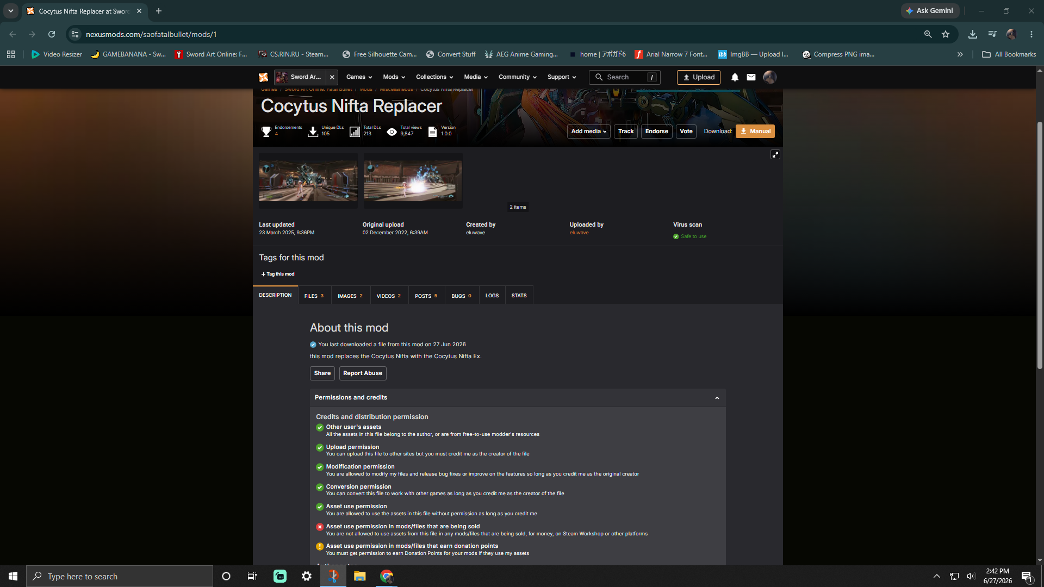The height and width of the screenshot is (587, 1044).
Task: Open Settings gear in the taskbar
Action: [x=307, y=576]
